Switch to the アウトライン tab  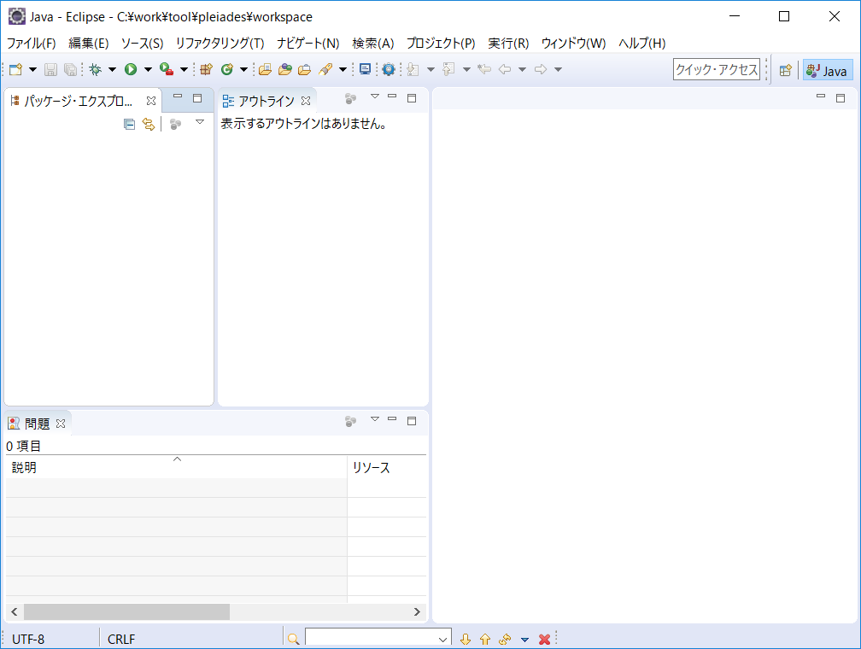(x=266, y=99)
